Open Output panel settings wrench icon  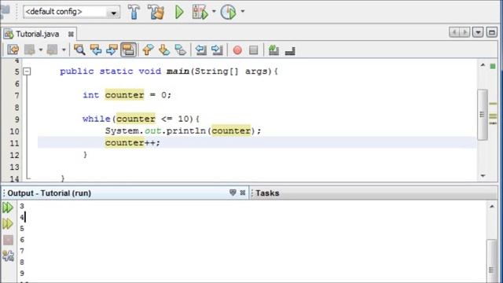[x=8, y=255]
